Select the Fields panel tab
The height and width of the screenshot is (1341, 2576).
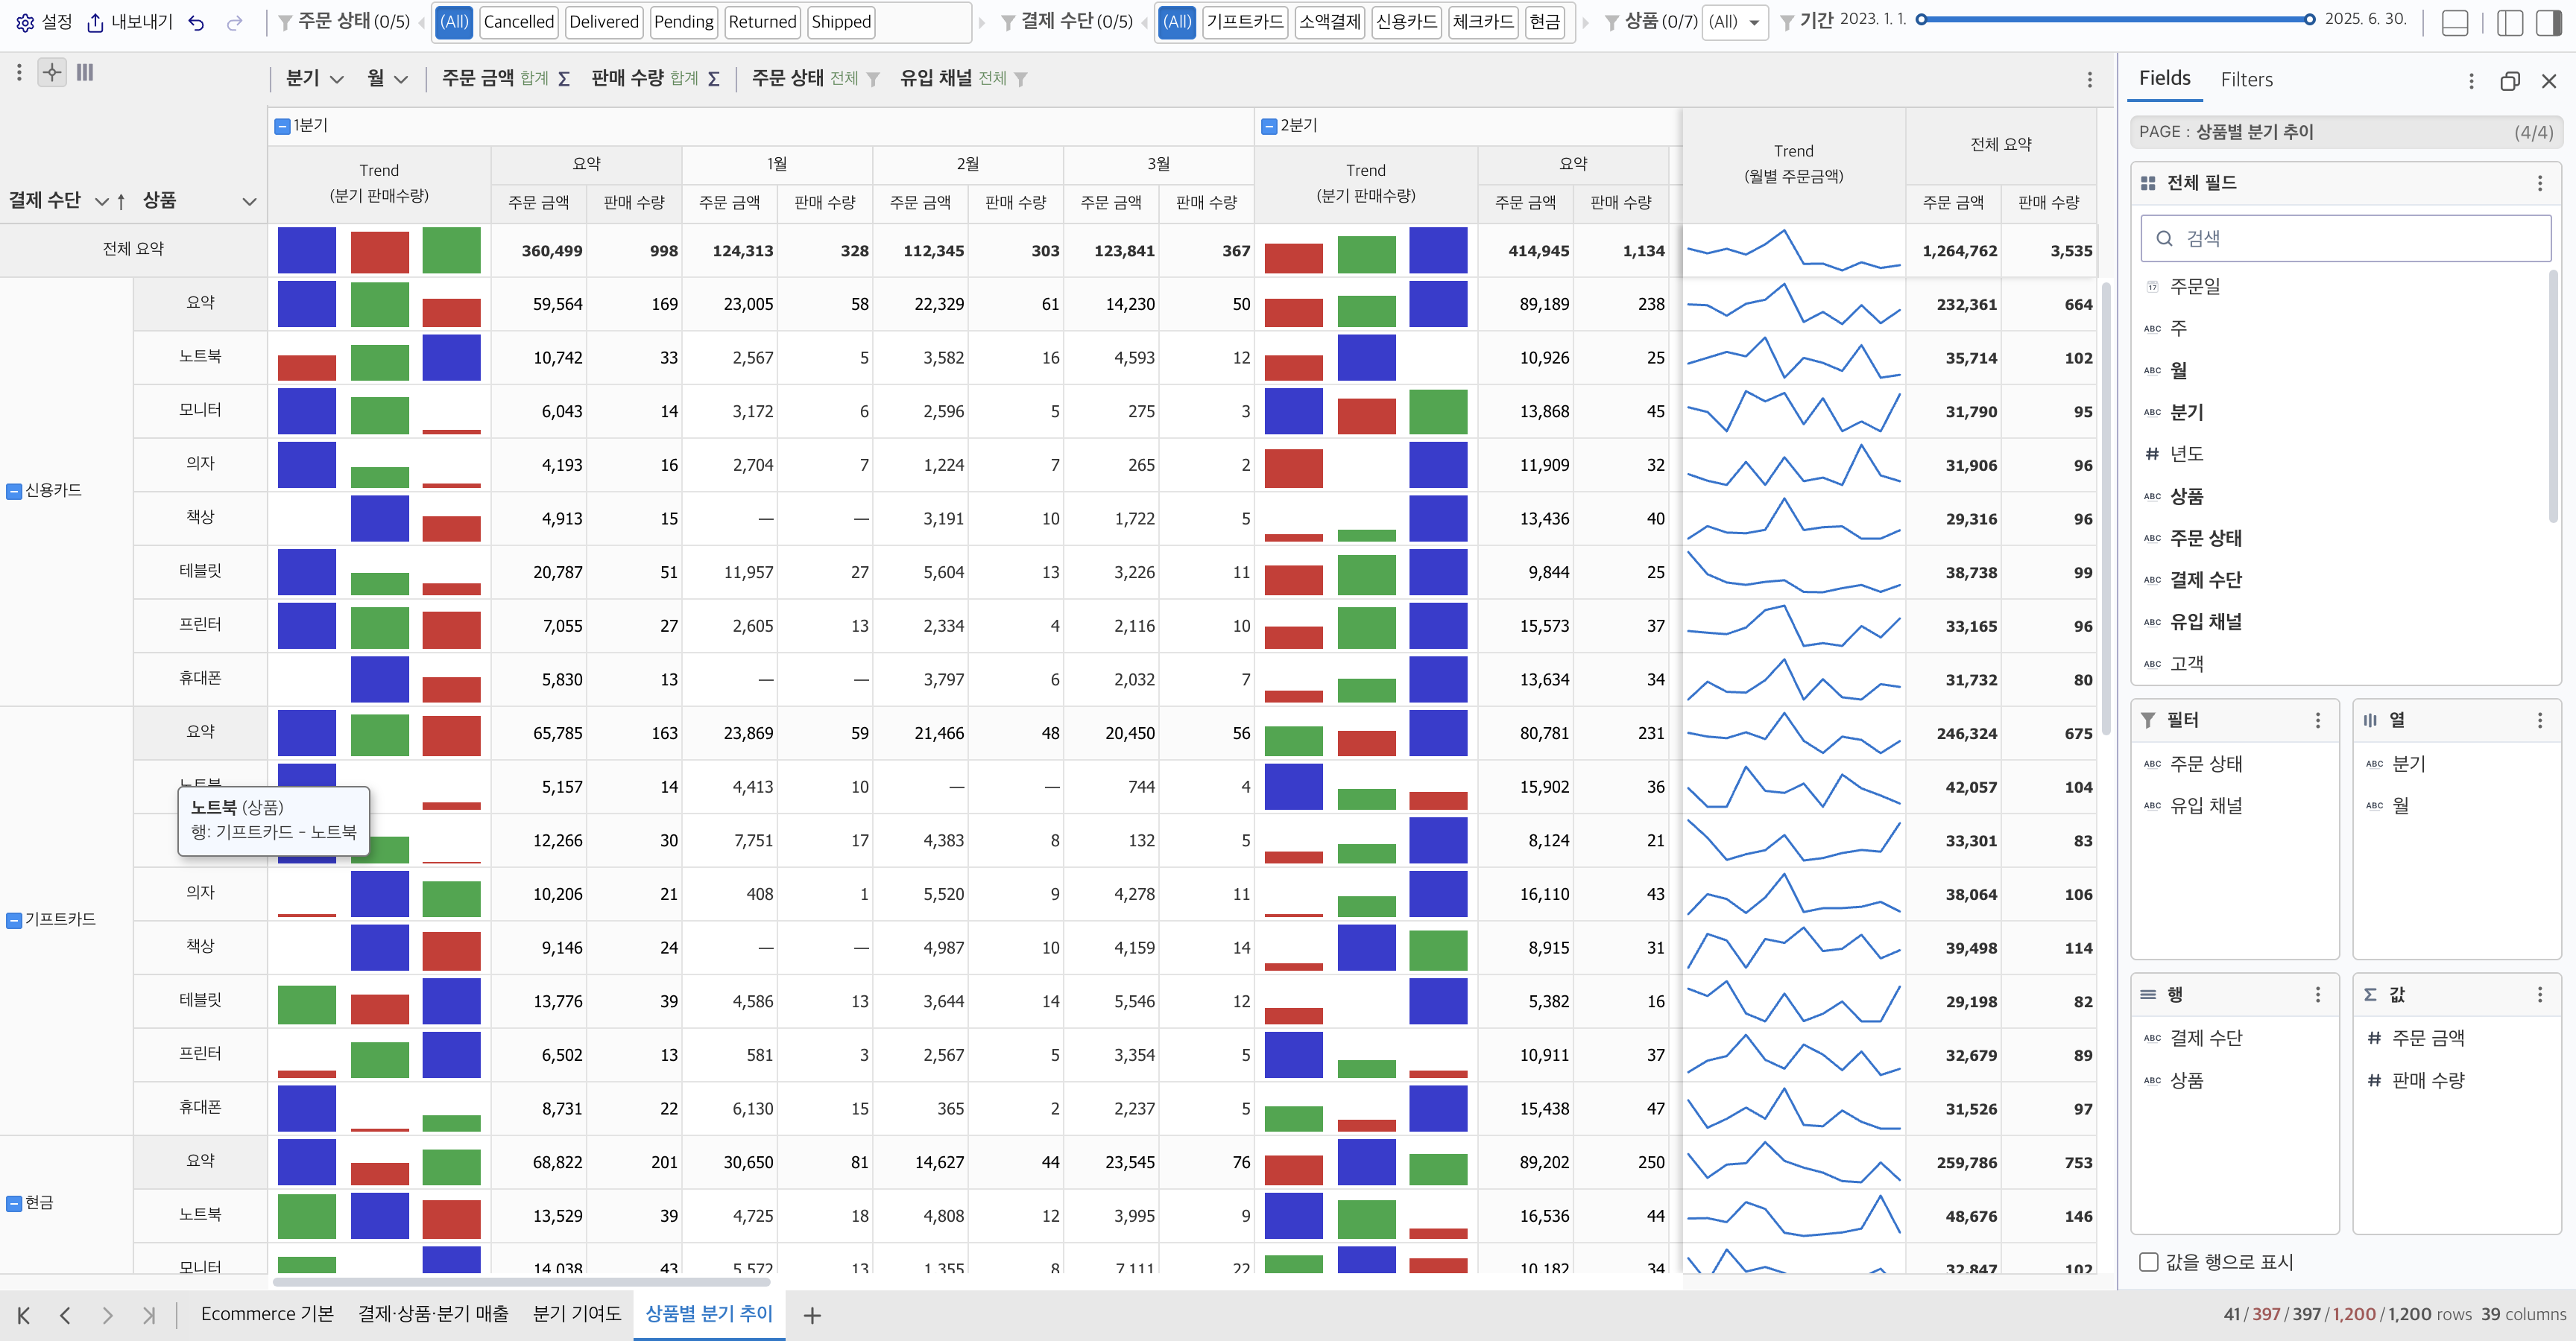pyautogui.click(x=2164, y=78)
